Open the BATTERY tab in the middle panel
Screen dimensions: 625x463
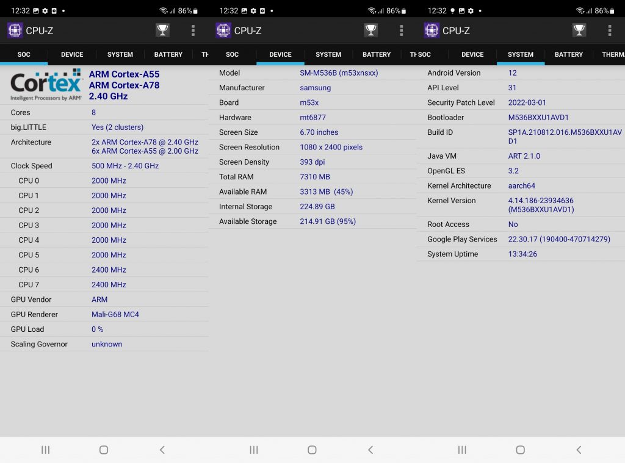(x=377, y=54)
